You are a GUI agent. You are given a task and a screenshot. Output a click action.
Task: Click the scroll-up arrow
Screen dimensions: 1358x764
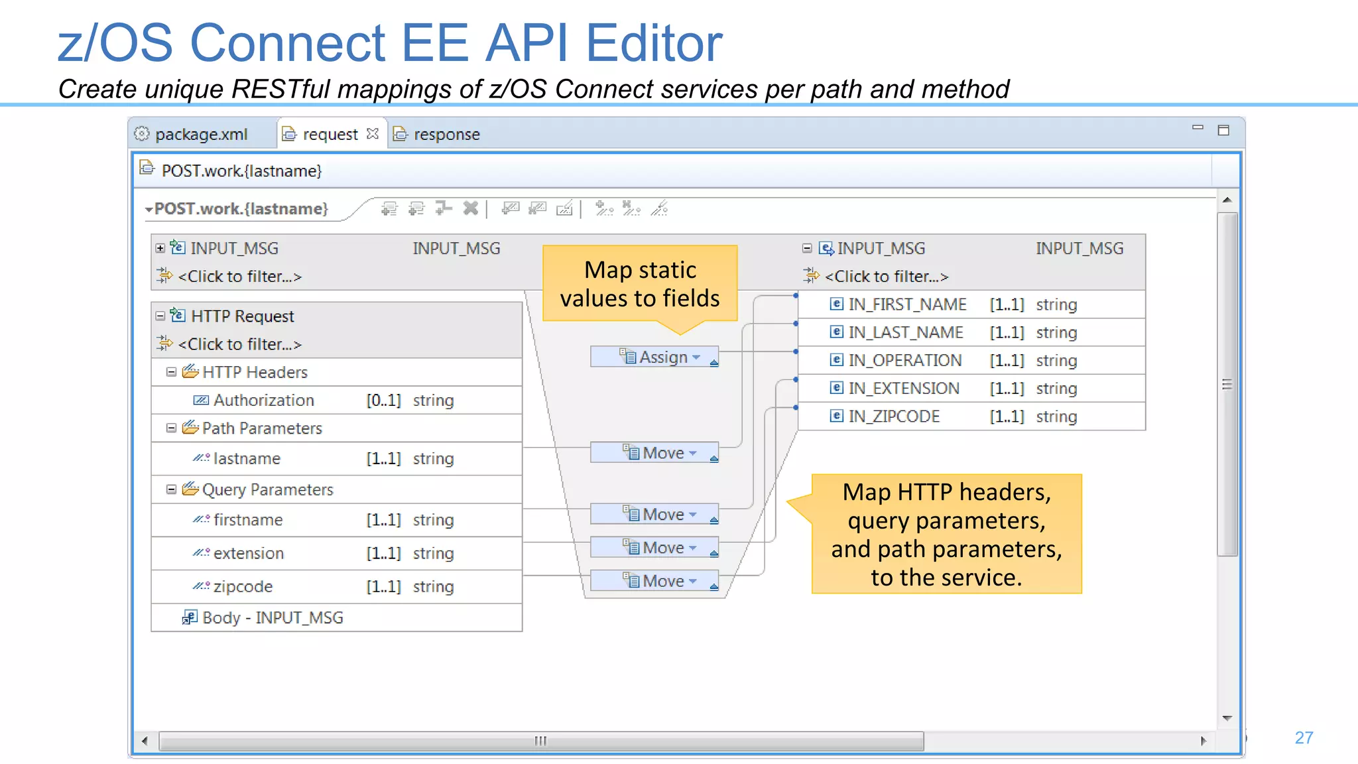[x=1227, y=200]
